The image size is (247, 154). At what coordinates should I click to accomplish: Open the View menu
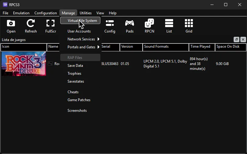point(100,13)
